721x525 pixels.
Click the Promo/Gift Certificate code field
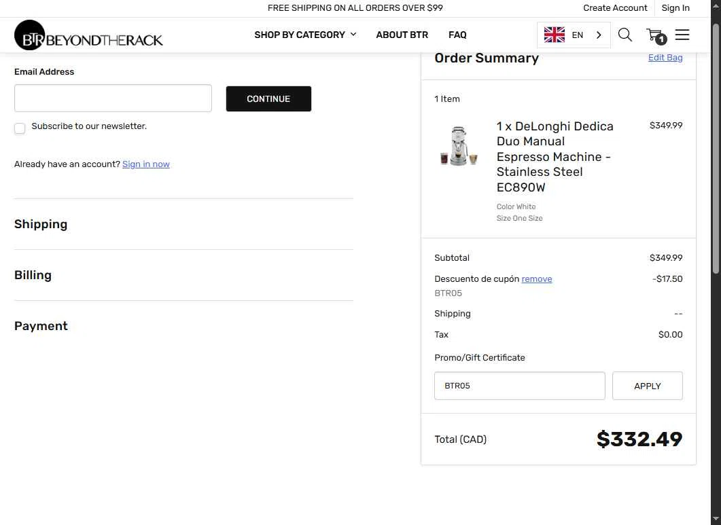coord(520,386)
